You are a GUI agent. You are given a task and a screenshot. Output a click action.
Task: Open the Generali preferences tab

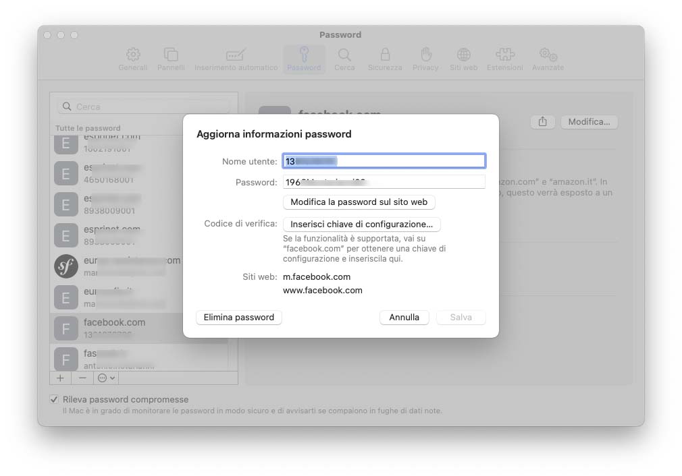132,59
